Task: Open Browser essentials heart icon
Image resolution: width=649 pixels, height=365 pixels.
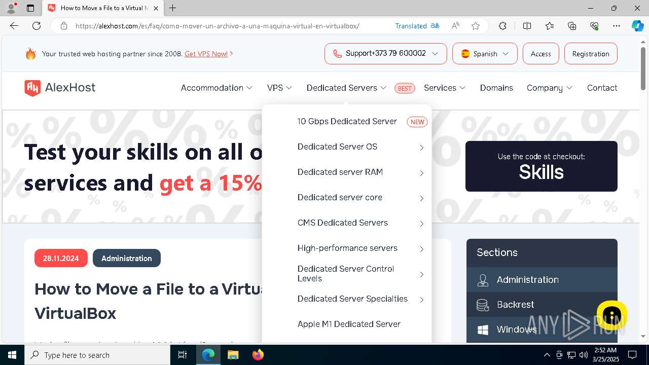Action: [x=594, y=26]
